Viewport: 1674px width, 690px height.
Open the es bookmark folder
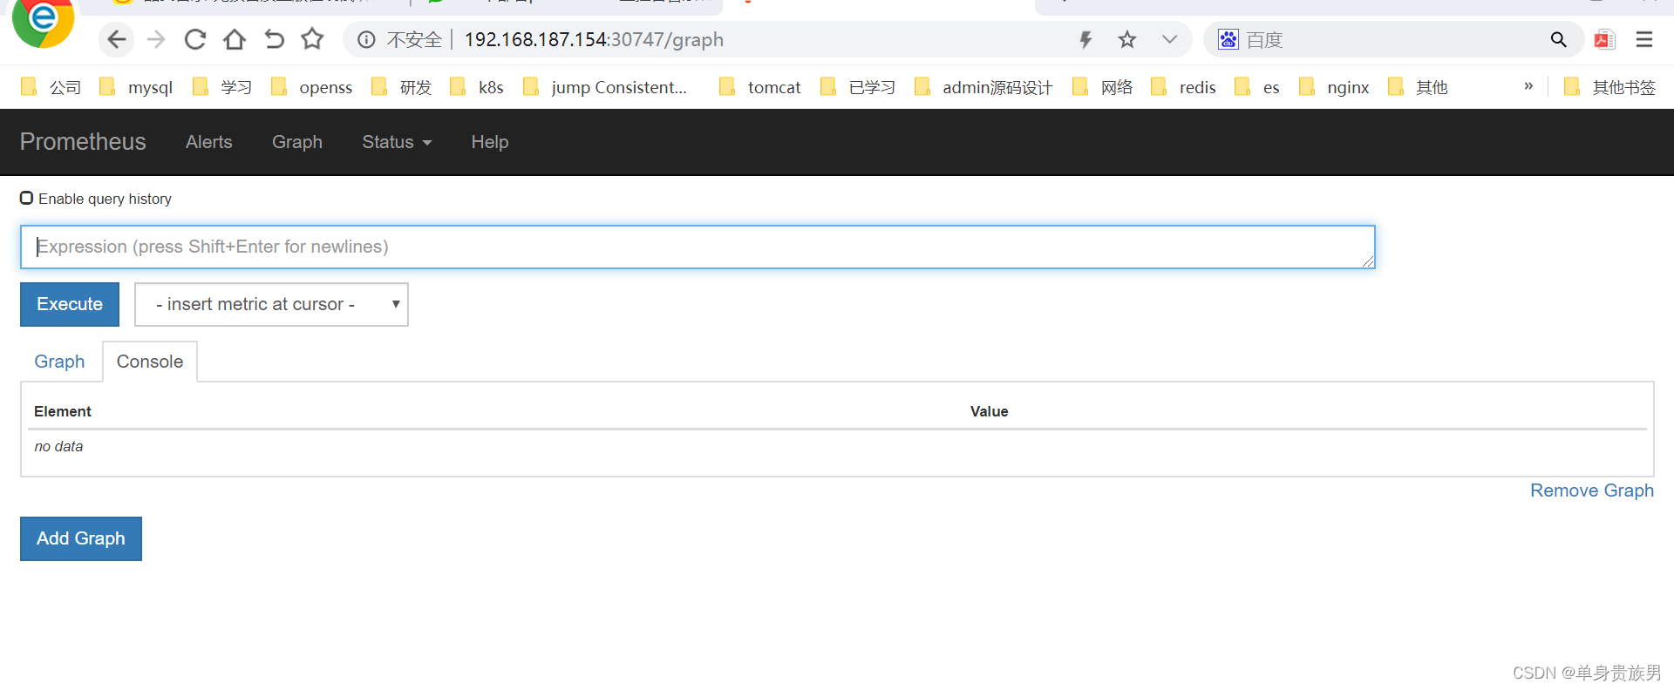pos(1257,87)
